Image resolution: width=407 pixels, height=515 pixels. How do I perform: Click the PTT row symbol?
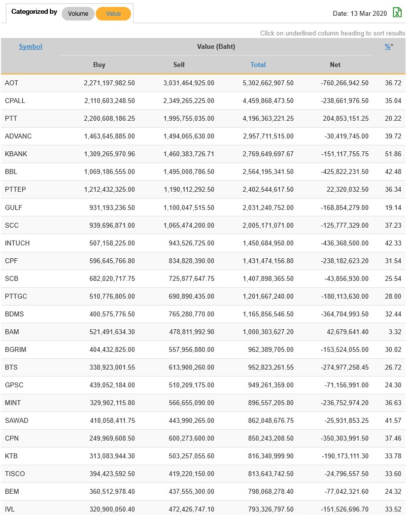point(11,118)
